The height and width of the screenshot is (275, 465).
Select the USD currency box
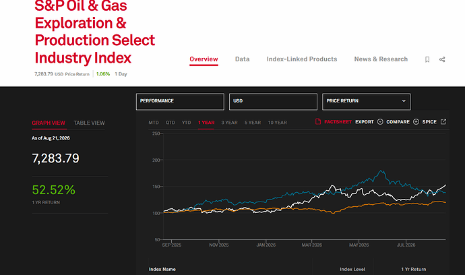(273, 102)
